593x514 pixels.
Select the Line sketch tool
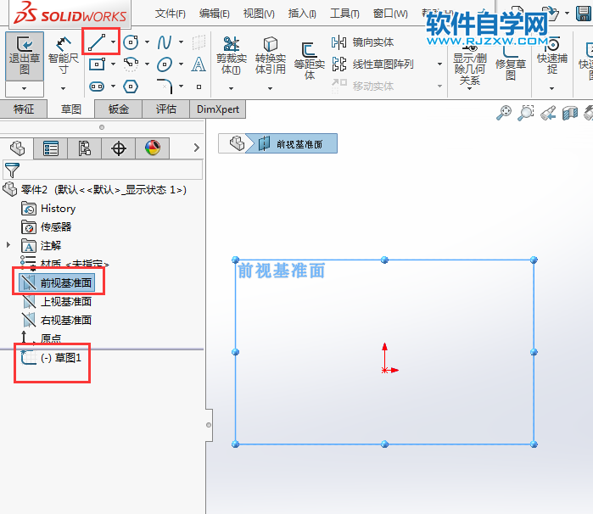97,42
